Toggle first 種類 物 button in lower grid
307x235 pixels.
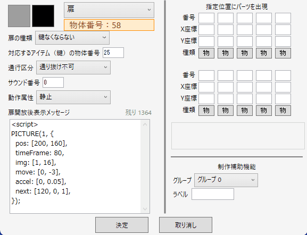pyautogui.click(x=206, y=111)
